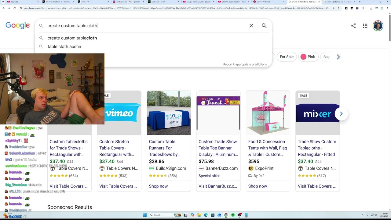This screenshot has width=391, height=220.
Task: Click the $75.98 price
Action: pyautogui.click(x=206, y=161)
